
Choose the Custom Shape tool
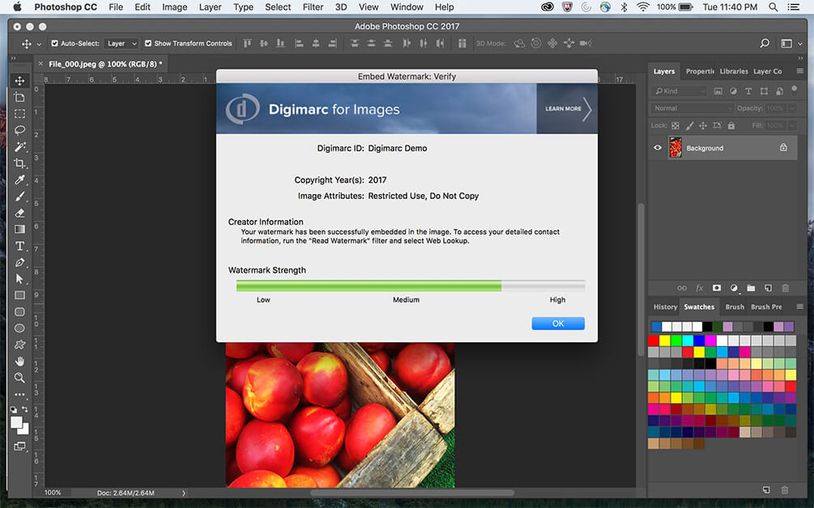click(x=19, y=345)
